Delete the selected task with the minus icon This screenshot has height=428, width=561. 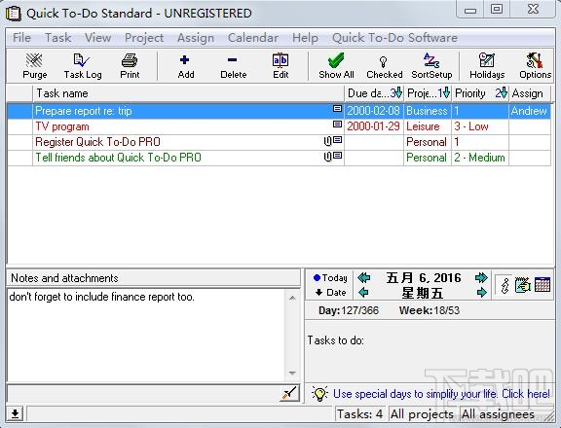(233, 66)
